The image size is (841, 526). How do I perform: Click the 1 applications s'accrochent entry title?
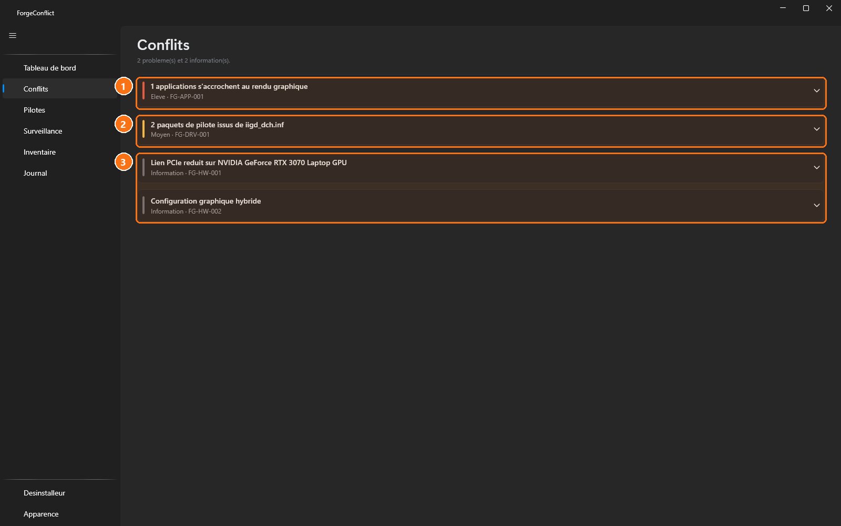click(x=229, y=86)
